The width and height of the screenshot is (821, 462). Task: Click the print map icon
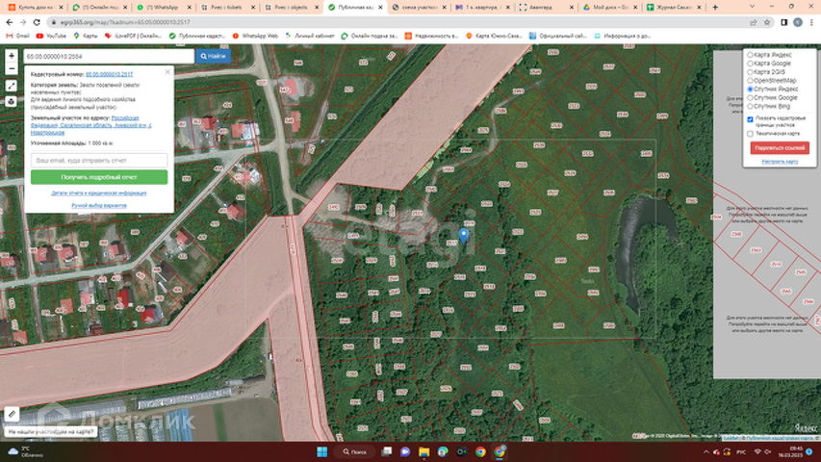coord(11,100)
